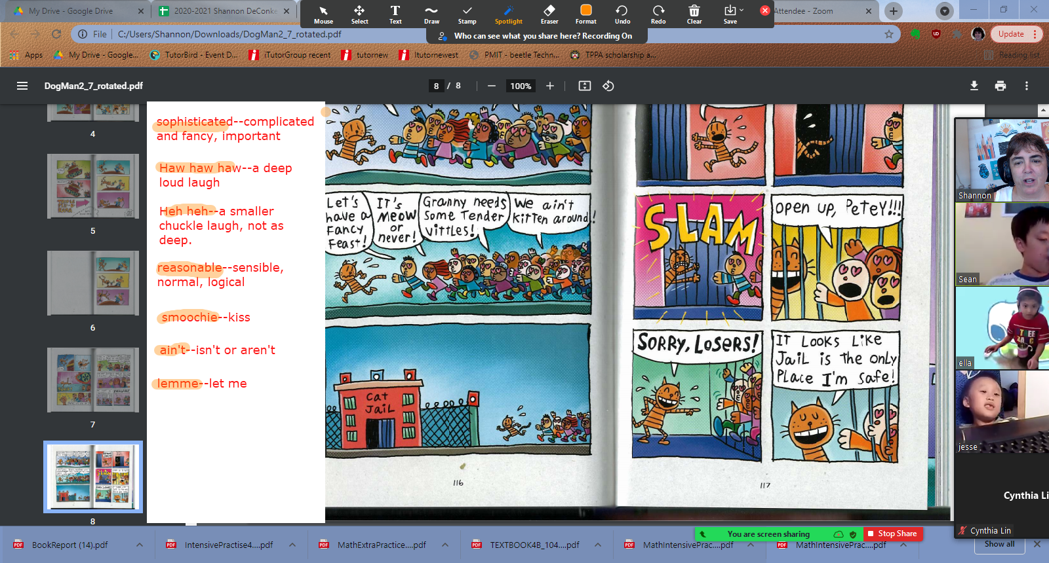Open the tutornew bookmark
Viewport: 1049px width, 563px height.
[x=365, y=55]
